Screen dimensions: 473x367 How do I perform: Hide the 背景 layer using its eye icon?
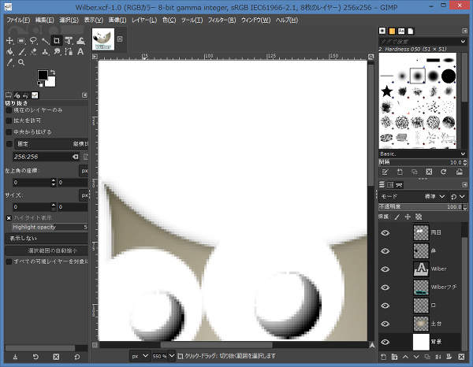click(x=385, y=342)
